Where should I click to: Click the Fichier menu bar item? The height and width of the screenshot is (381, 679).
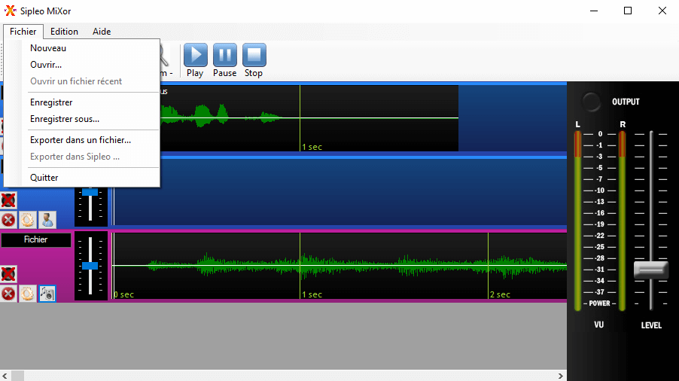tap(23, 31)
